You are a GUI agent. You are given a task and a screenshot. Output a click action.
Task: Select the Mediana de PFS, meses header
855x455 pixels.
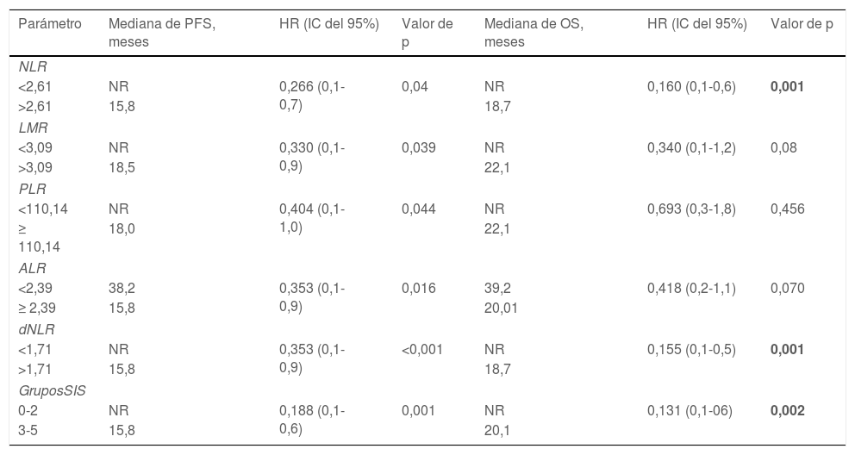161,32
